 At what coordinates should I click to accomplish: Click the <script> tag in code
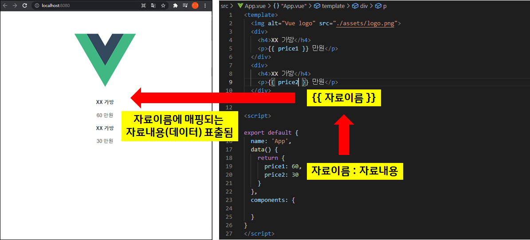pos(258,116)
